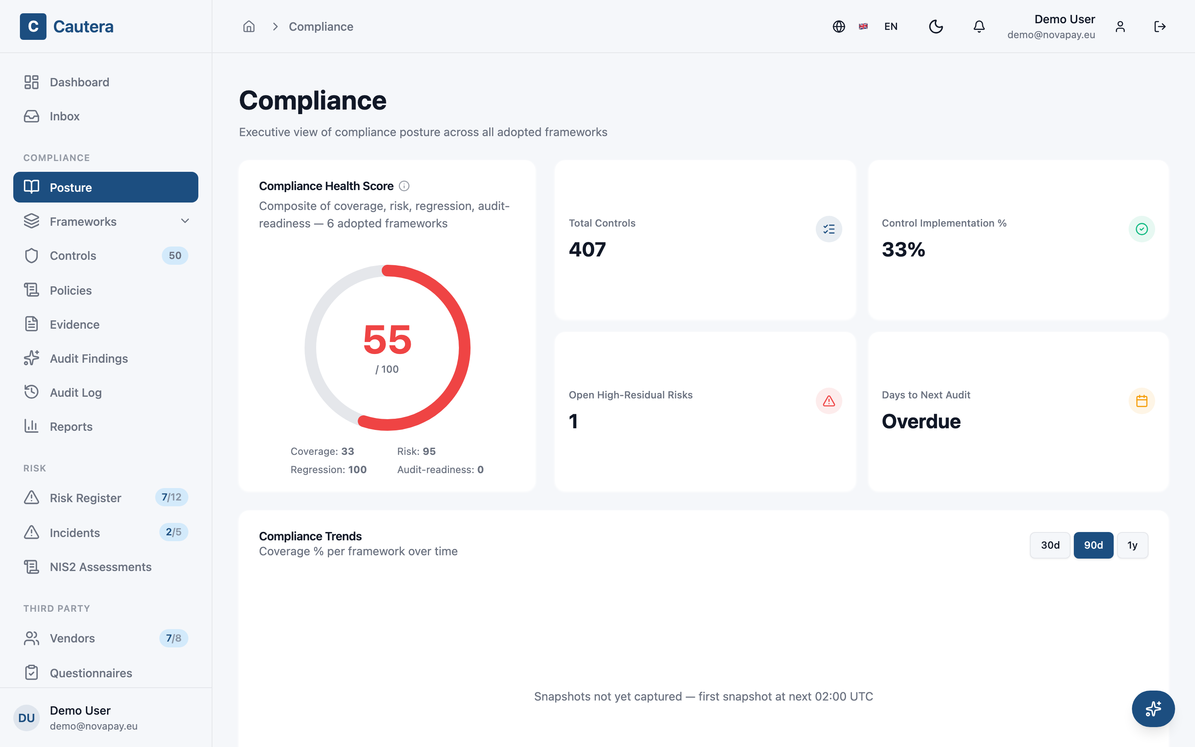Viewport: 1195px width, 747px height.
Task: Click the Inbox tray icon
Action: [x=32, y=116]
